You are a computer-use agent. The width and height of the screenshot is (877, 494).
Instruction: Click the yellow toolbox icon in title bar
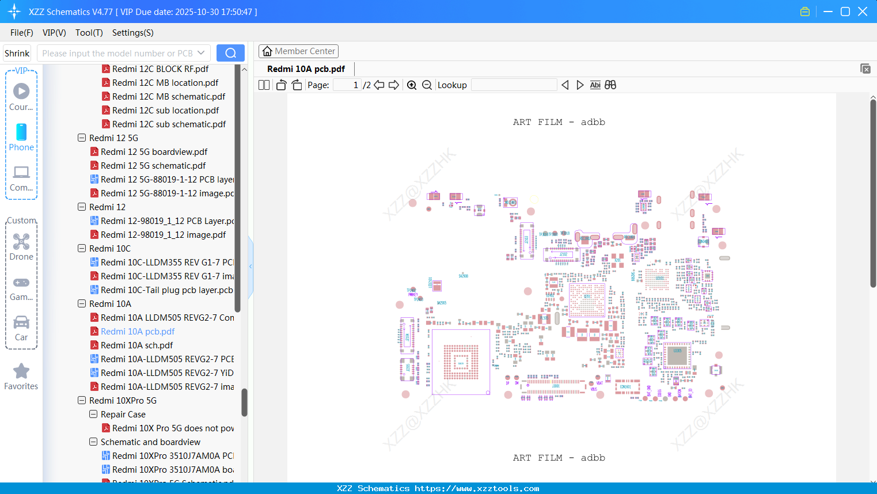(805, 12)
